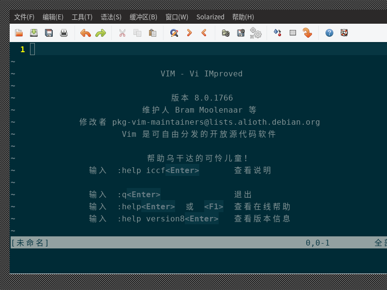Open the 窗口(W) menu
Screen dimensions: 387x290
tap(177, 17)
